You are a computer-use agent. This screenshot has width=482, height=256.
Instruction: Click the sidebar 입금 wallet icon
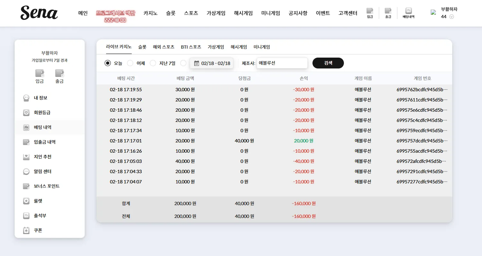40,73
